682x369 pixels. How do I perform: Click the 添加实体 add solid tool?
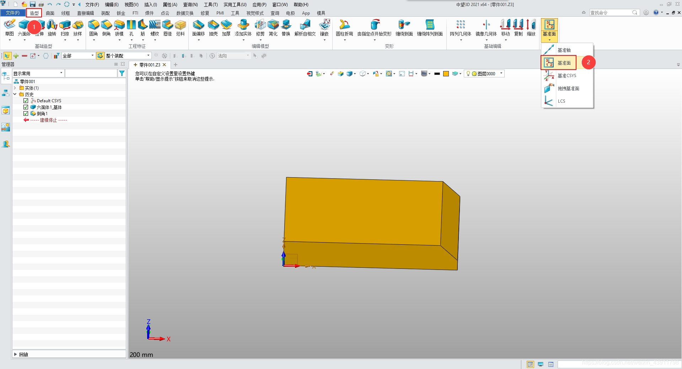243,28
